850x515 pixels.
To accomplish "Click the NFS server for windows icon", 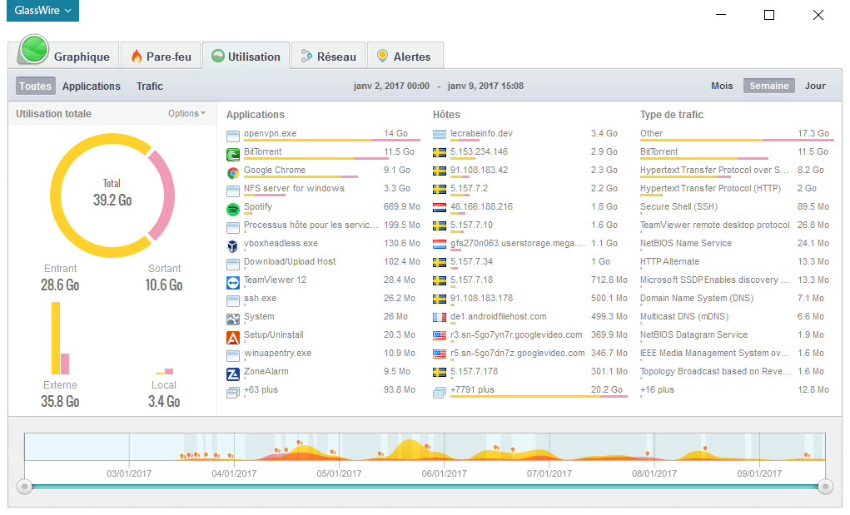I will coord(233,191).
